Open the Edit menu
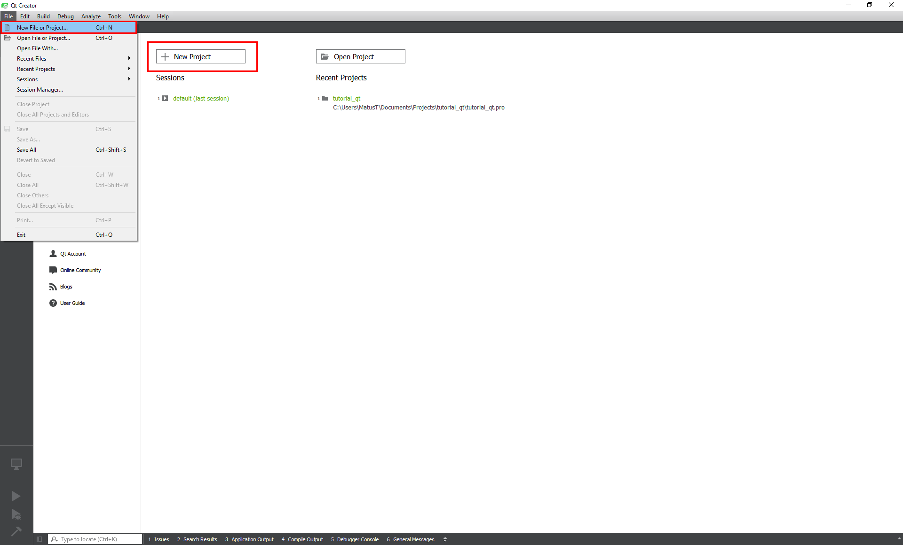This screenshot has height=545, width=903. 25,16
